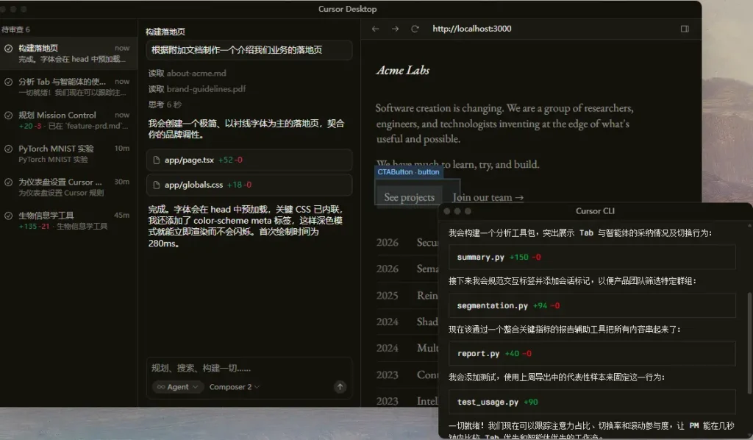This screenshot has width=753, height=440.
Task: Click the 读取 brand-guidelines.pdf step
Action: point(197,89)
